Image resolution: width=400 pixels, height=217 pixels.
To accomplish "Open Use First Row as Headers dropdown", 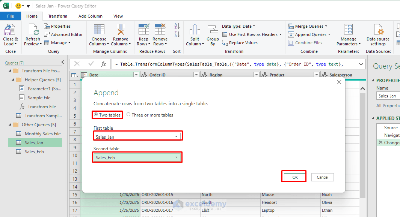I will (280, 34).
